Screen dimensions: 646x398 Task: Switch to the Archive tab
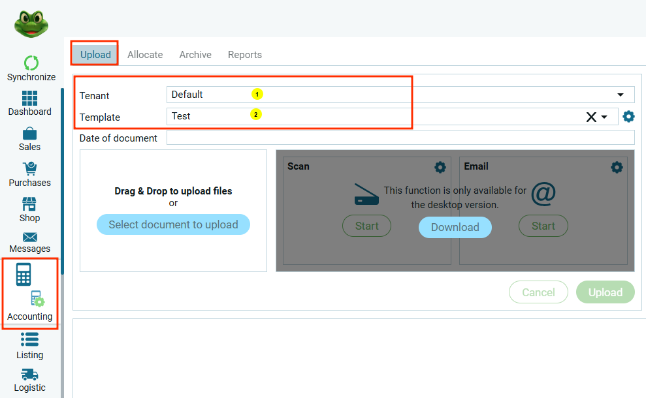195,55
